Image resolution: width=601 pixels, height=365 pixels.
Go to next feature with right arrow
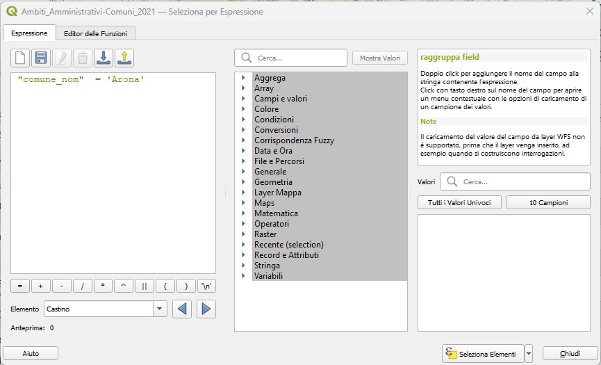click(x=206, y=309)
